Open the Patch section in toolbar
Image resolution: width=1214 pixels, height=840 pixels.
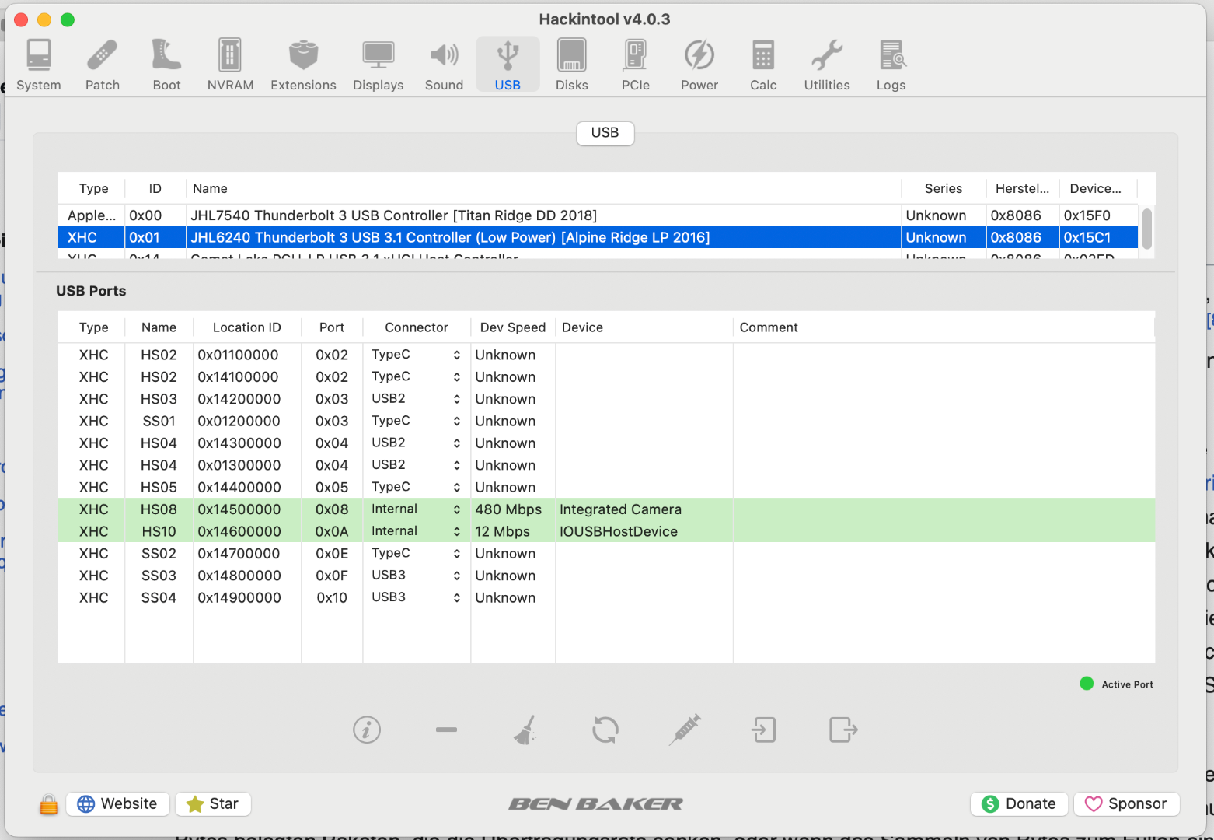click(x=103, y=65)
